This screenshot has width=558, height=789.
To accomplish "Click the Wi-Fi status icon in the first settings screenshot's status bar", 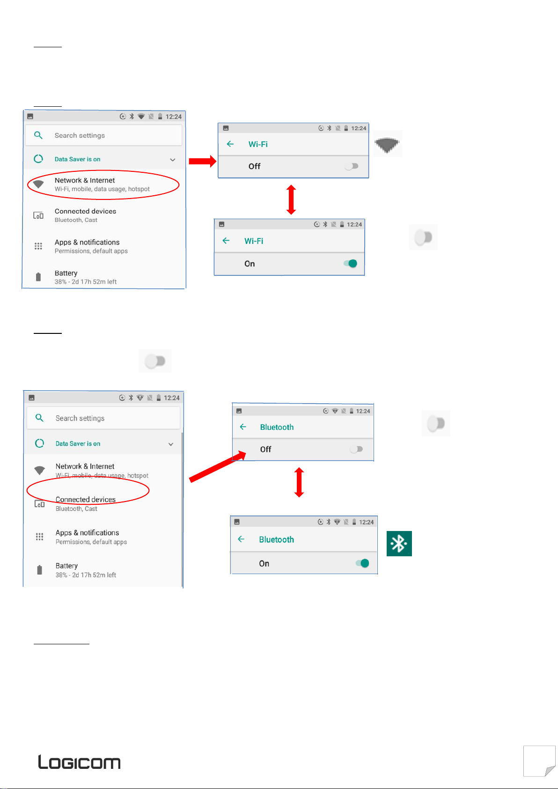I will click(x=141, y=117).
